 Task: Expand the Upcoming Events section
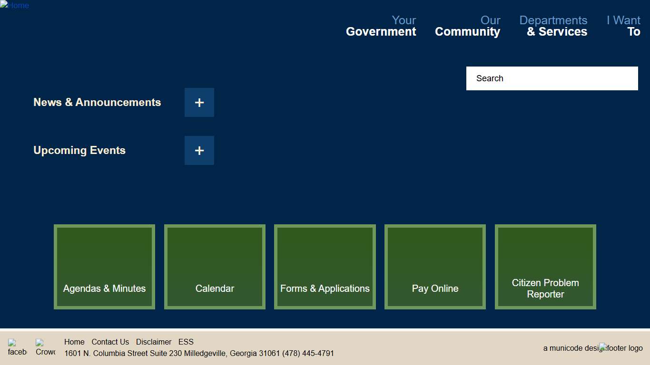pos(199,150)
